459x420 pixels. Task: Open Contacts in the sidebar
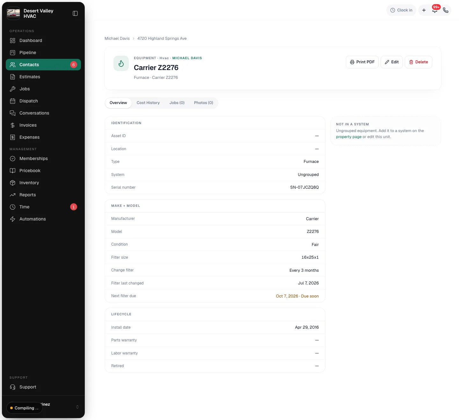43,65
